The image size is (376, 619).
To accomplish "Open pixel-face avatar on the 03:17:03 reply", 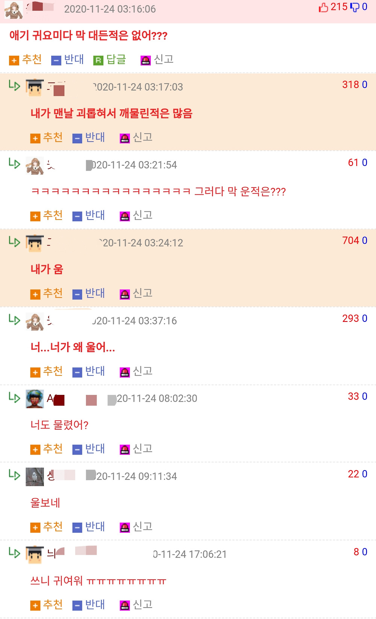I will 35,88.
